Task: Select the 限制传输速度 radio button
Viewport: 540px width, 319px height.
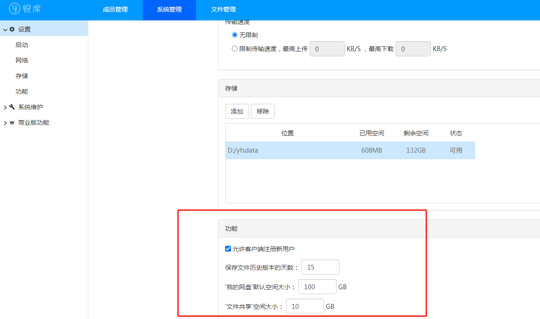Action: coord(235,49)
